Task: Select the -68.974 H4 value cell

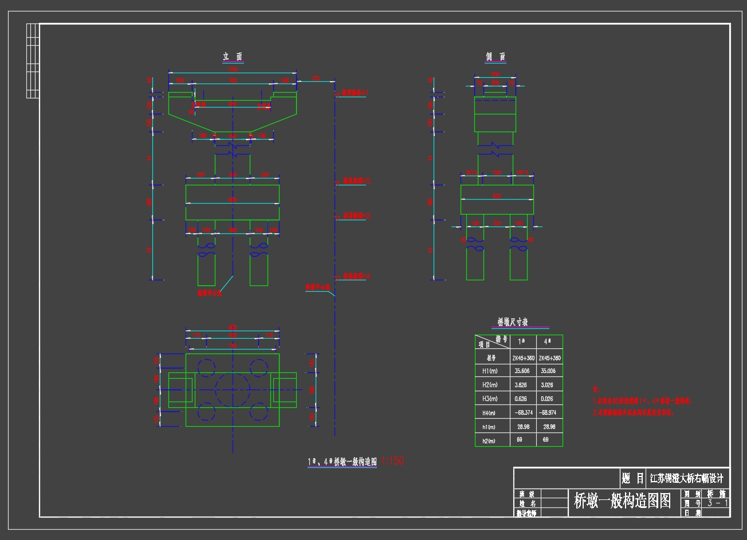Action: tap(549, 412)
